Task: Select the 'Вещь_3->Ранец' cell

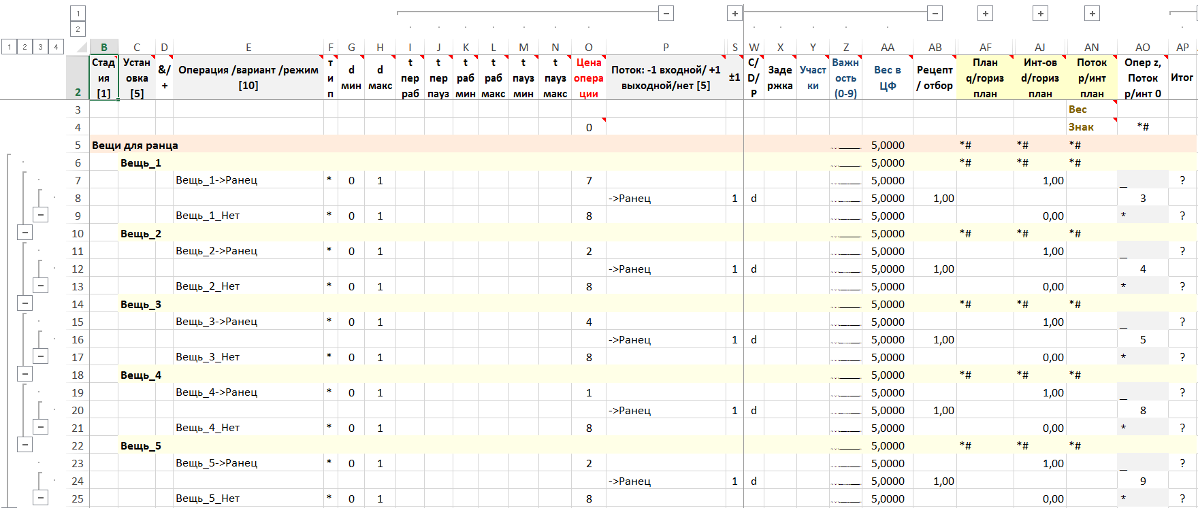Action: pos(216,322)
